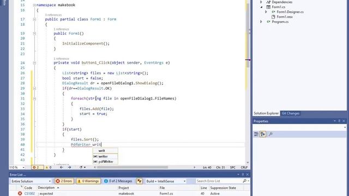Collapse the button1_Click method block
The image size is (349, 196).
(x=34, y=63)
